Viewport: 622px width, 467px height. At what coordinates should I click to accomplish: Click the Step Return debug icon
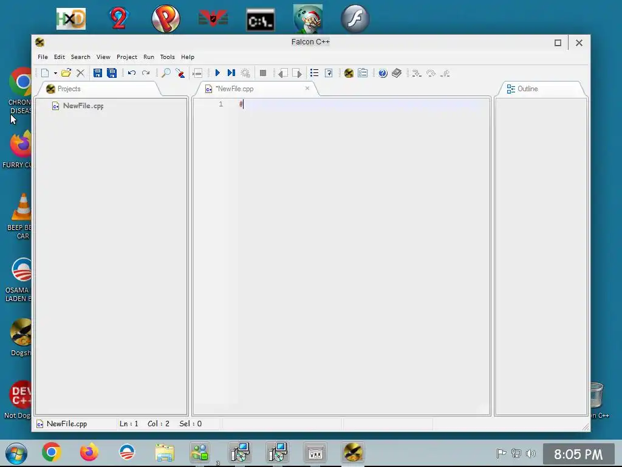pyautogui.click(x=445, y=73)
